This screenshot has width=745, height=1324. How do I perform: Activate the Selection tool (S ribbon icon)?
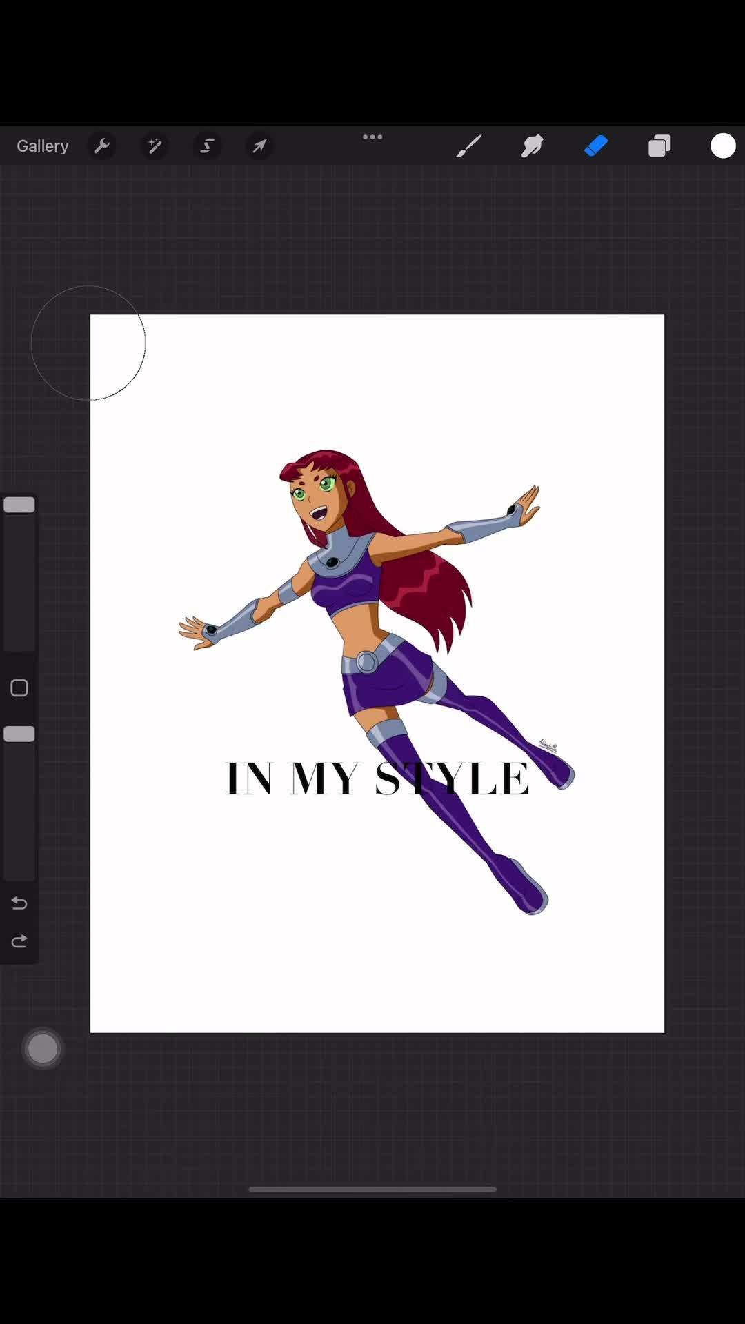tap(207, 146)
